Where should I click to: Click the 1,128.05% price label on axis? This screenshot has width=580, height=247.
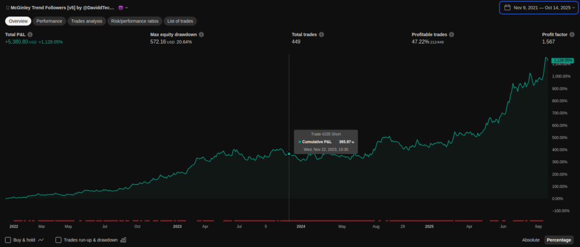click(x=562, y=60)
